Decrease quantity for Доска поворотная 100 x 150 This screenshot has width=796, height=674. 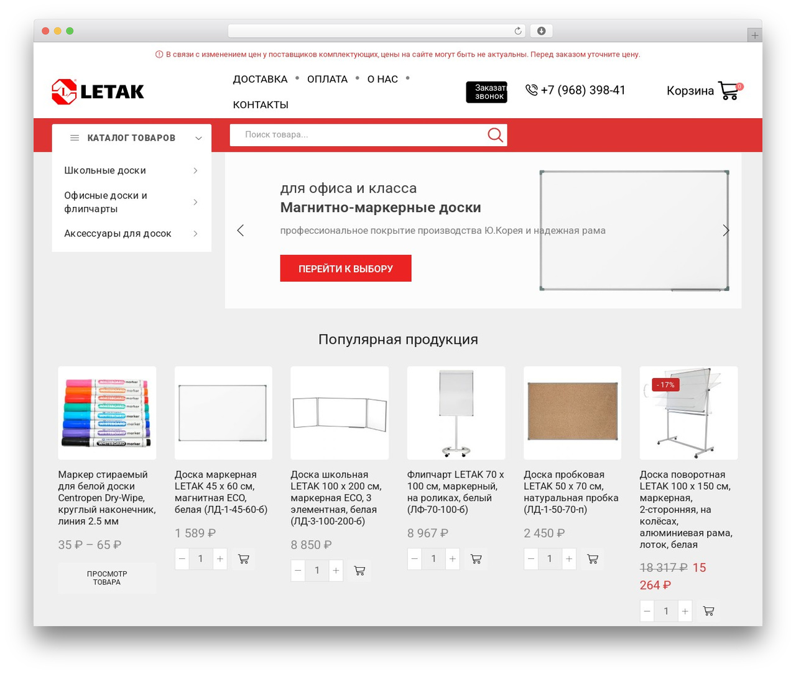click(647, 611)
